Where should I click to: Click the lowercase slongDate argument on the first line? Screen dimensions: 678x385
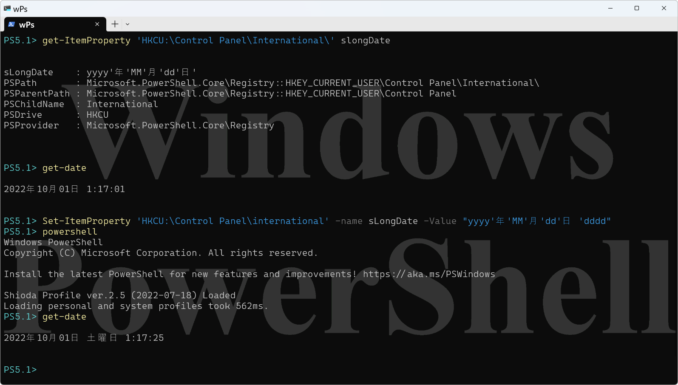click(x=366, y=40)
